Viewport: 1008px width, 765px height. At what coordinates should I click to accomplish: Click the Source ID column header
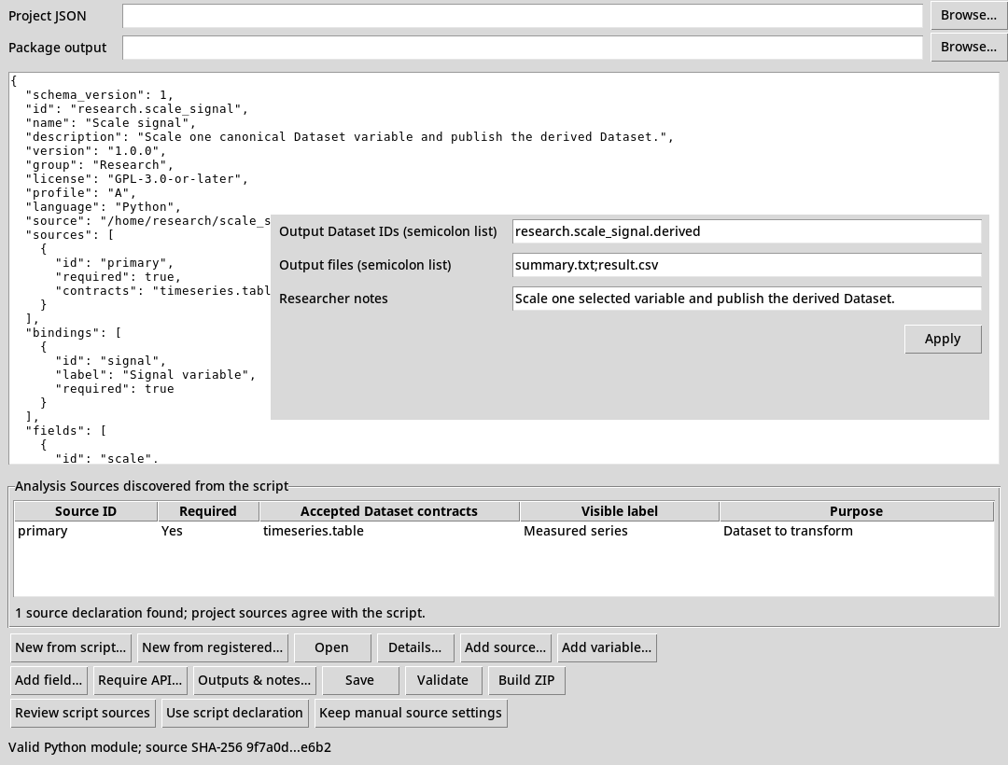(86, 511)
